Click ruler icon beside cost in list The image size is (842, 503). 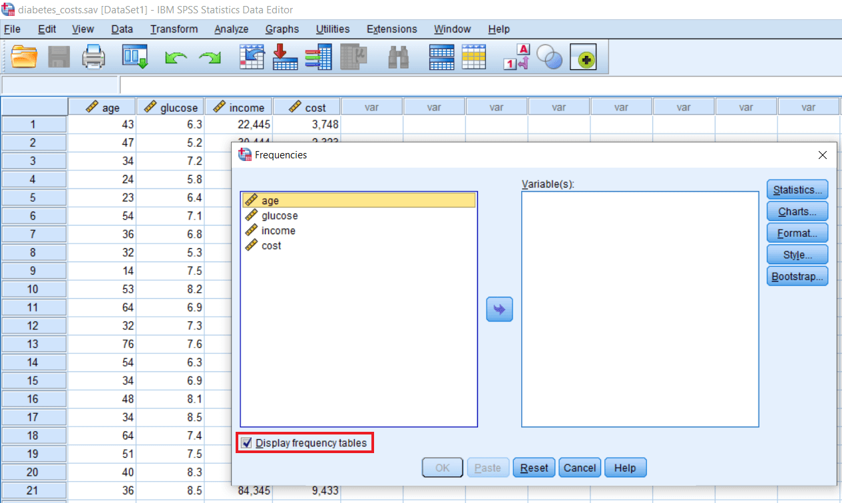click(x=251, y=246)
